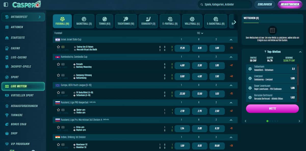The height and width of the screenshot is (151, 306).
Task: Switch to the Tennis (63) tab
Action: [105, 21]
